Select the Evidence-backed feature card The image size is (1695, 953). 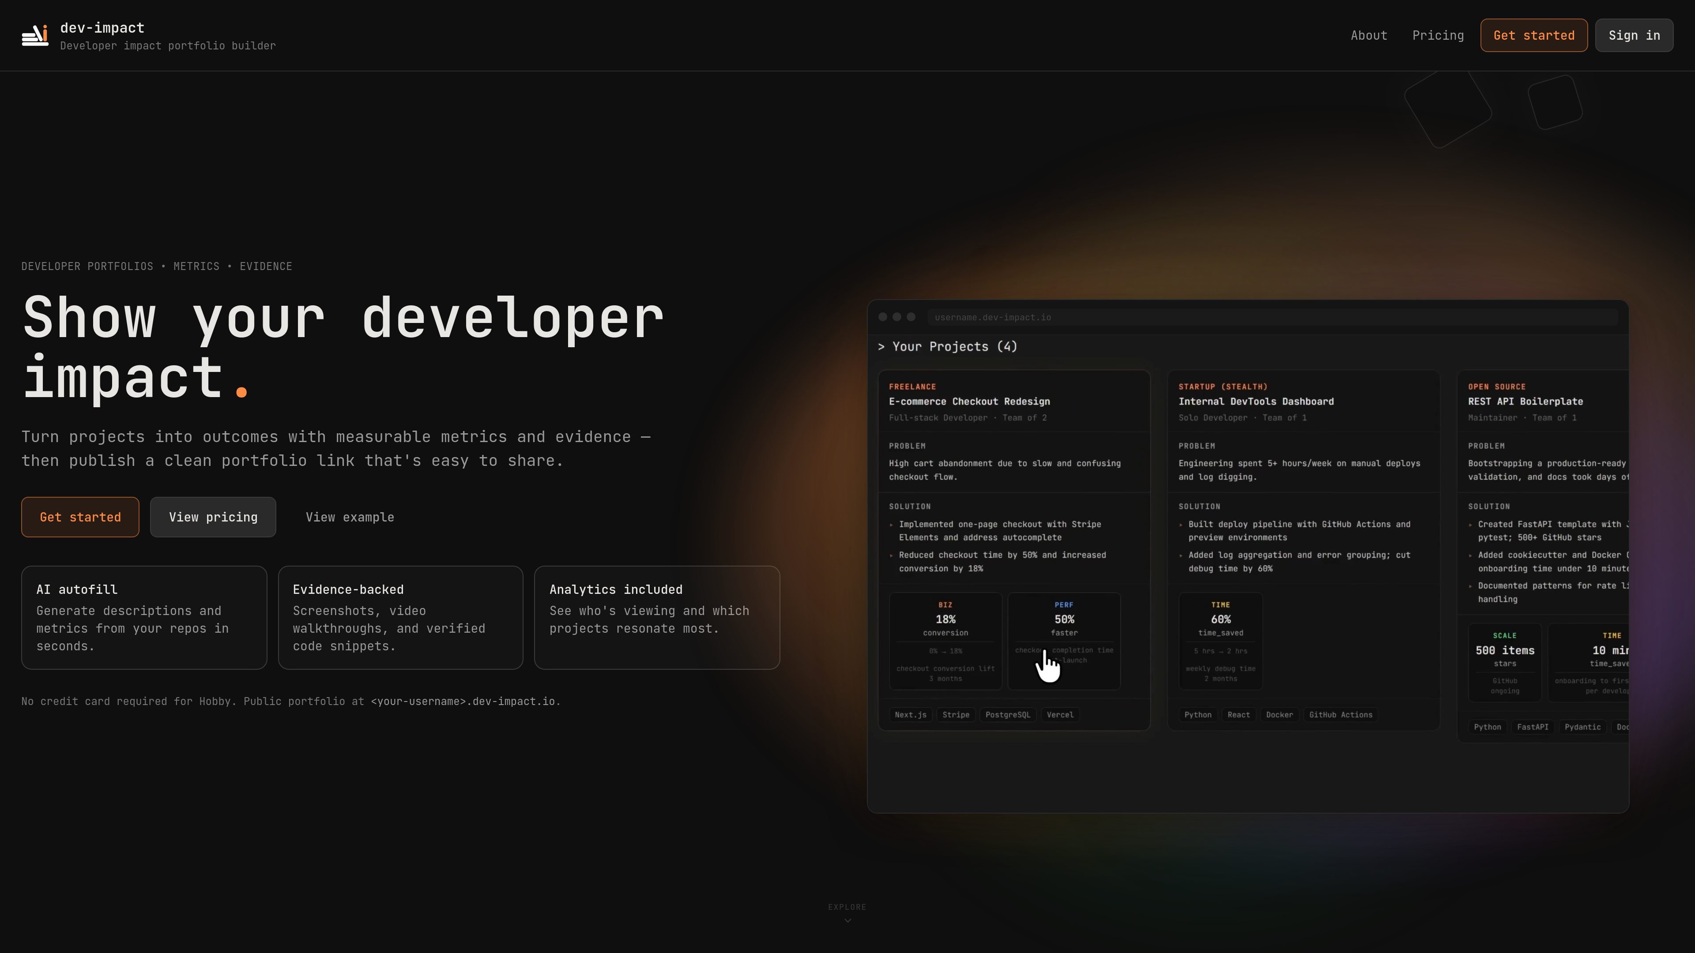pos(401,618)
